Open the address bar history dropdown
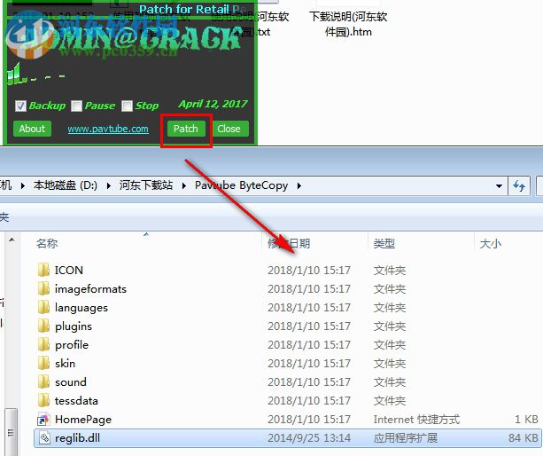 pos(499,186)
